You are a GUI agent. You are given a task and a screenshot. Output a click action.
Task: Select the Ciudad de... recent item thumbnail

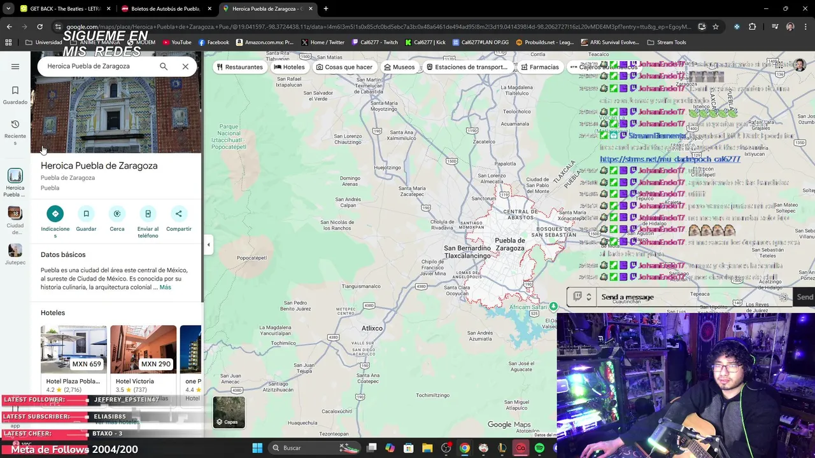click(x=15, y=212)
